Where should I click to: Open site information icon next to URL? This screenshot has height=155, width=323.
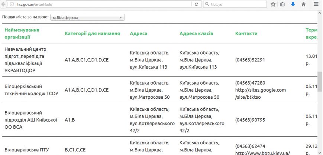12,4
